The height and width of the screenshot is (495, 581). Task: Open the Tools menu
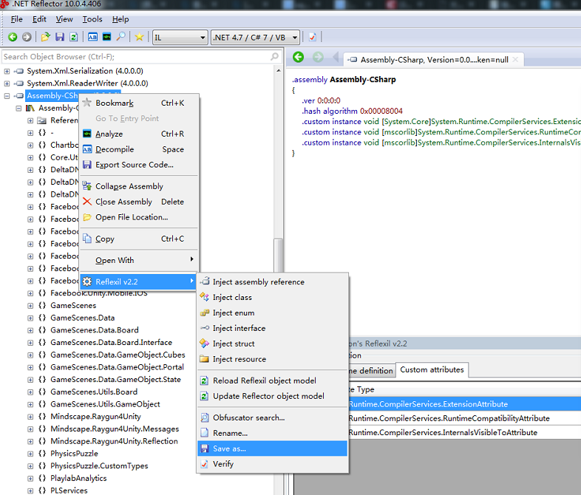[x=92, y=19]
